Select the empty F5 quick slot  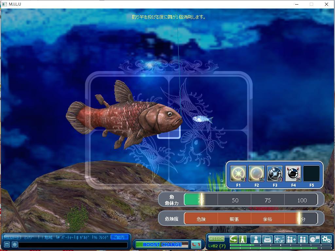[311, 173]
